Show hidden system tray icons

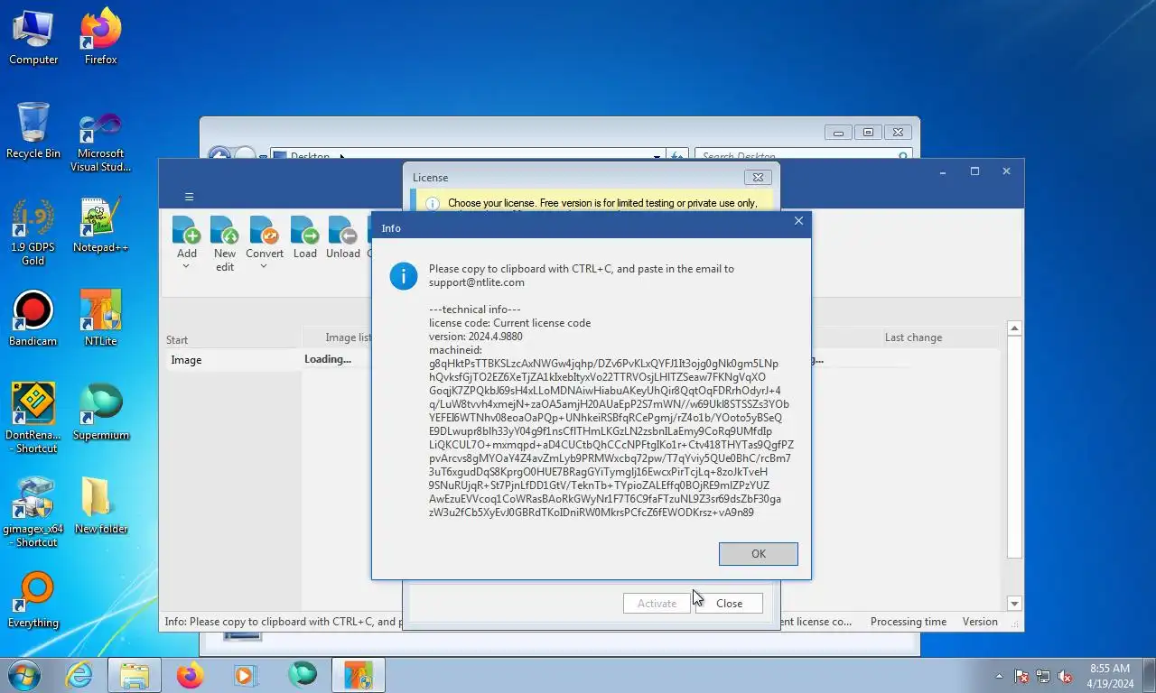(x=999, y=676)
